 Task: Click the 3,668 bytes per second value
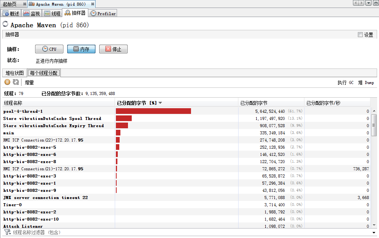[363, 198]
